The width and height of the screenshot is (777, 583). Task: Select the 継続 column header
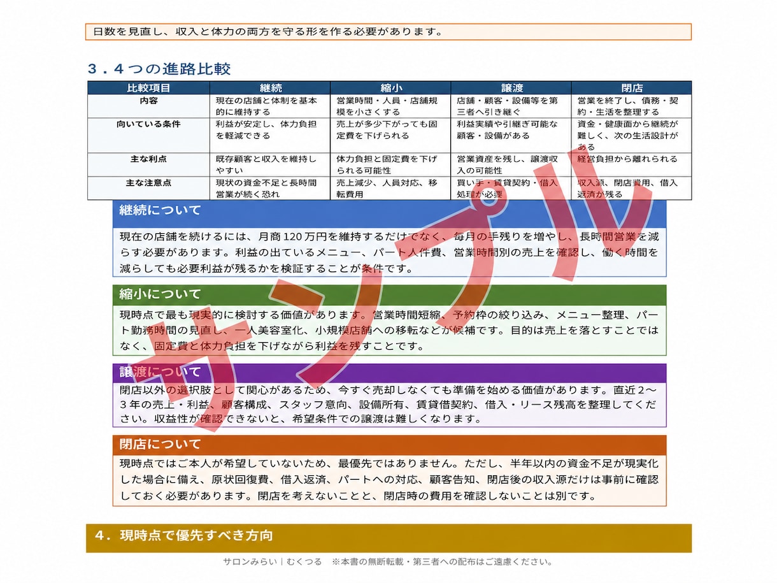[x=270, y=88]
